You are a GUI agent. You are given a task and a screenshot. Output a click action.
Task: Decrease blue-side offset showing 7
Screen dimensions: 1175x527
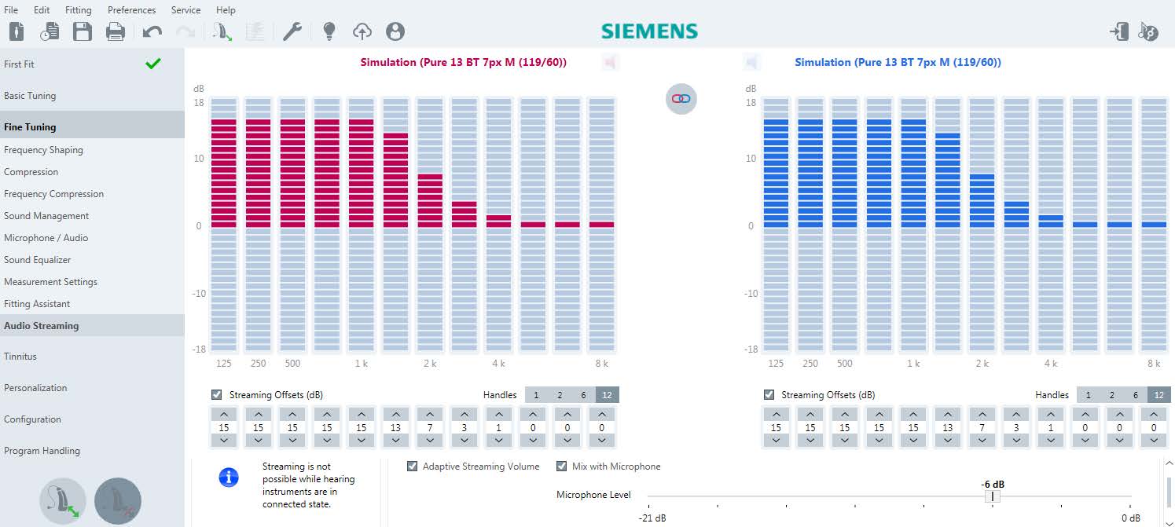coord(982,441)
